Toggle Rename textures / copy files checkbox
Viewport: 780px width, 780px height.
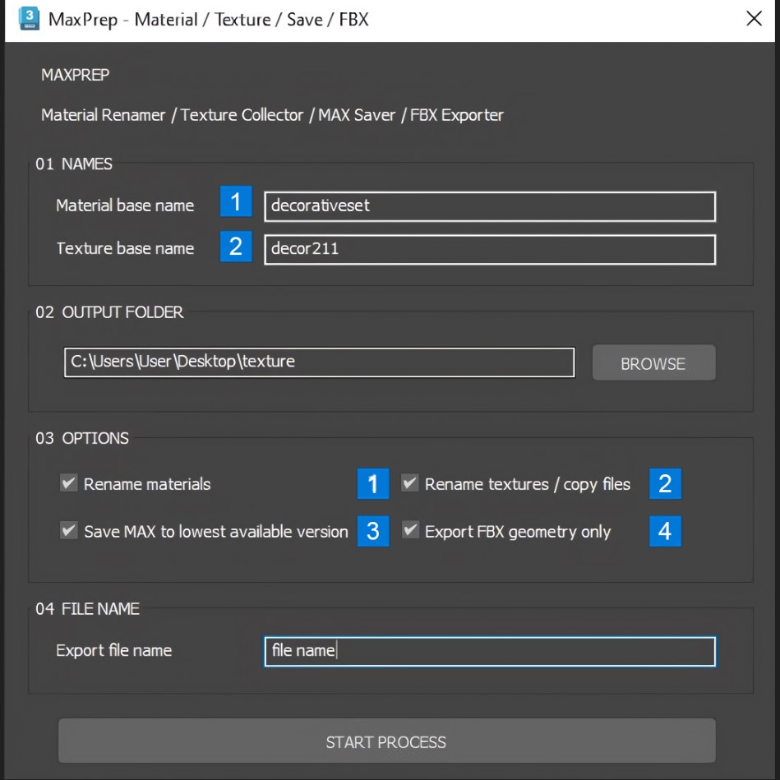point(410,483)
